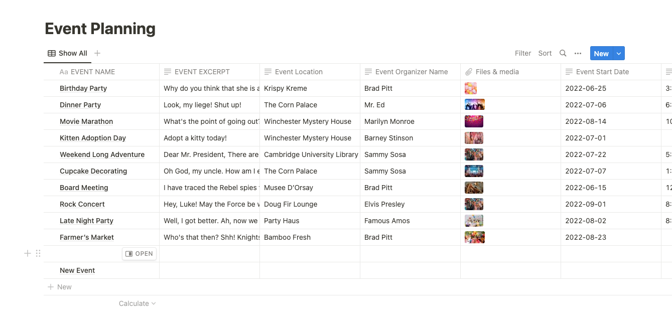Select the 'Elvis Presley' organizer cell
This screenshot has width=672, height=321.
[410, 204]
